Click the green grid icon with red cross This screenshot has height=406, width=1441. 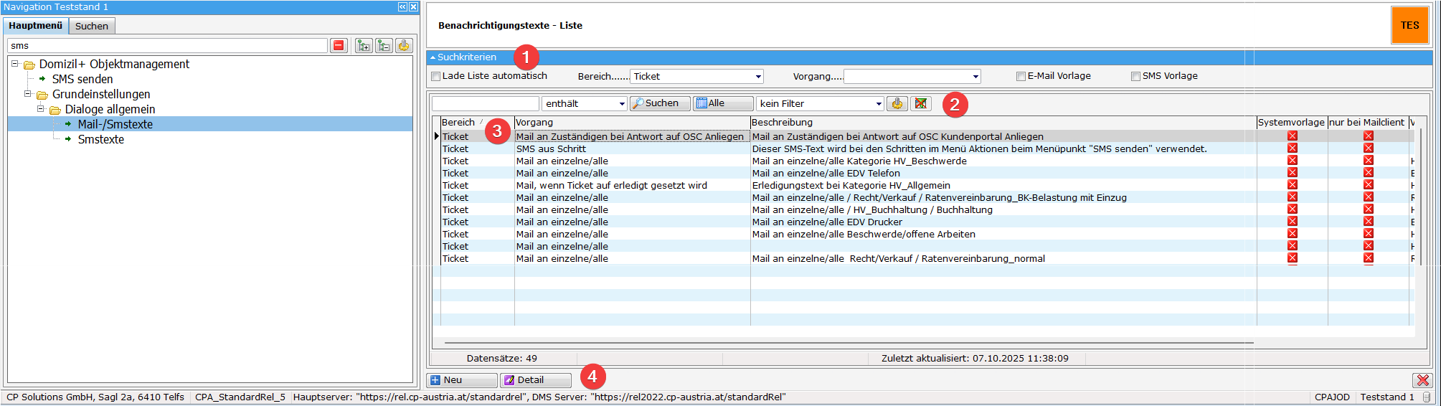point(920,104)
